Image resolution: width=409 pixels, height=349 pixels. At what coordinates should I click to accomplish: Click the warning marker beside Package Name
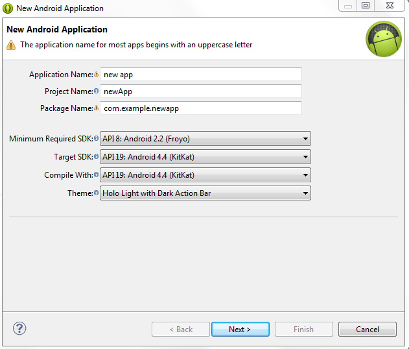pos(97,108)
